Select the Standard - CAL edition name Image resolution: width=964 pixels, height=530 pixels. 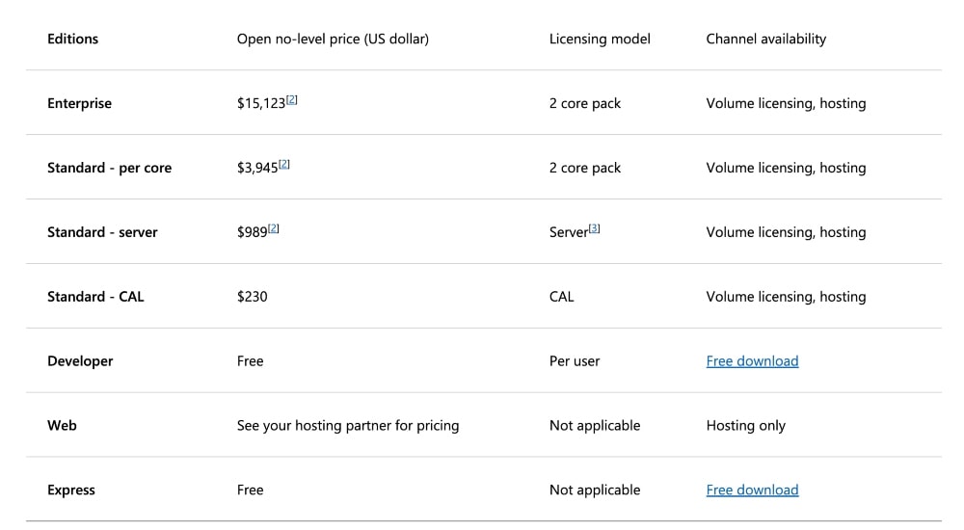pyautogui.click(x=95, y=298)
